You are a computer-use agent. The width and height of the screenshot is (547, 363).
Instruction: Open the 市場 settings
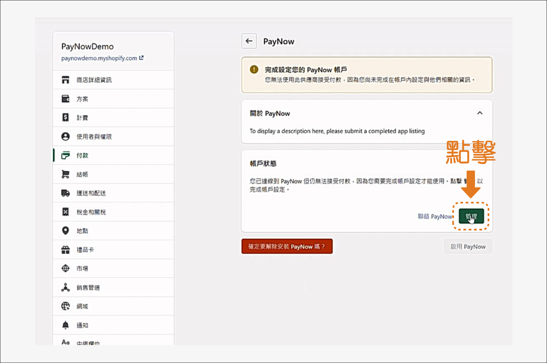113,268
